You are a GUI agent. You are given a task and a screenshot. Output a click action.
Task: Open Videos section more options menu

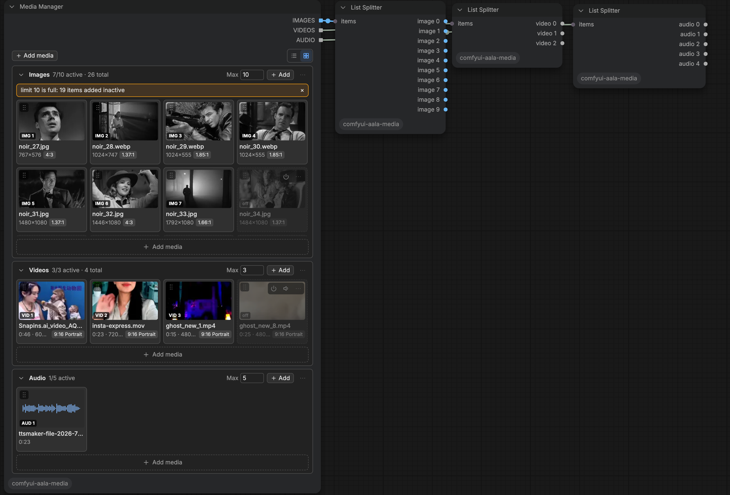pos(303,270)
